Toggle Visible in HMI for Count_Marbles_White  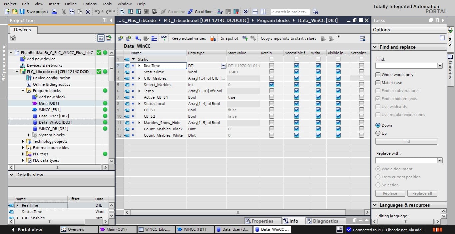[338, 135]
